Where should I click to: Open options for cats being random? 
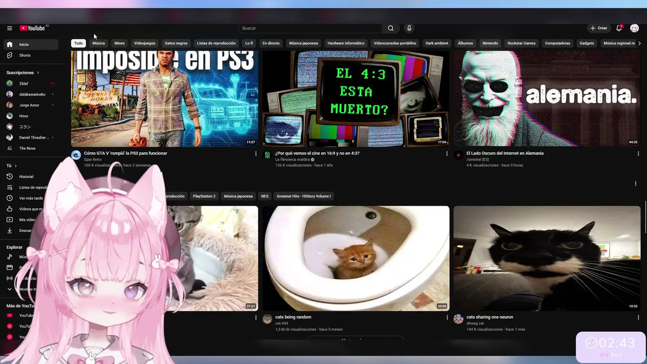pos(447,317)
